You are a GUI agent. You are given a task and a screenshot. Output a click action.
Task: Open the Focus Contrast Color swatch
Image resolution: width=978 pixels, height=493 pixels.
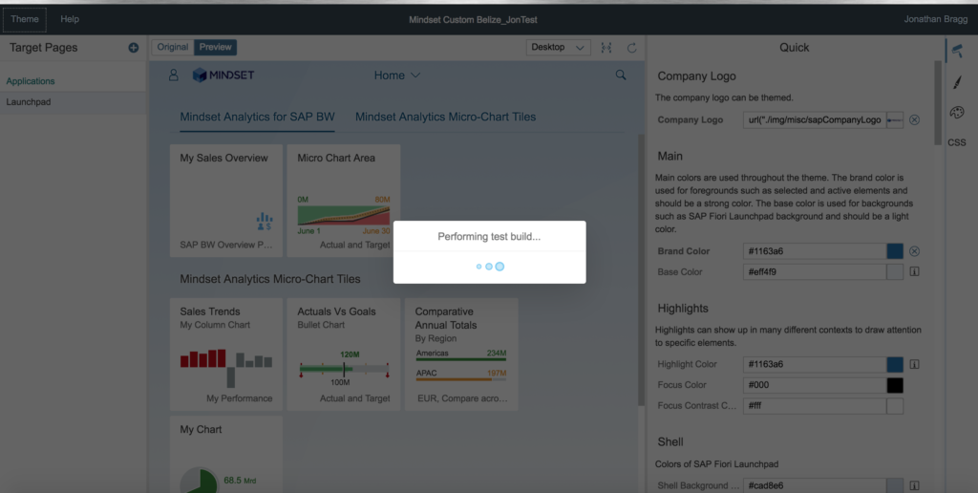click(895, 406)
